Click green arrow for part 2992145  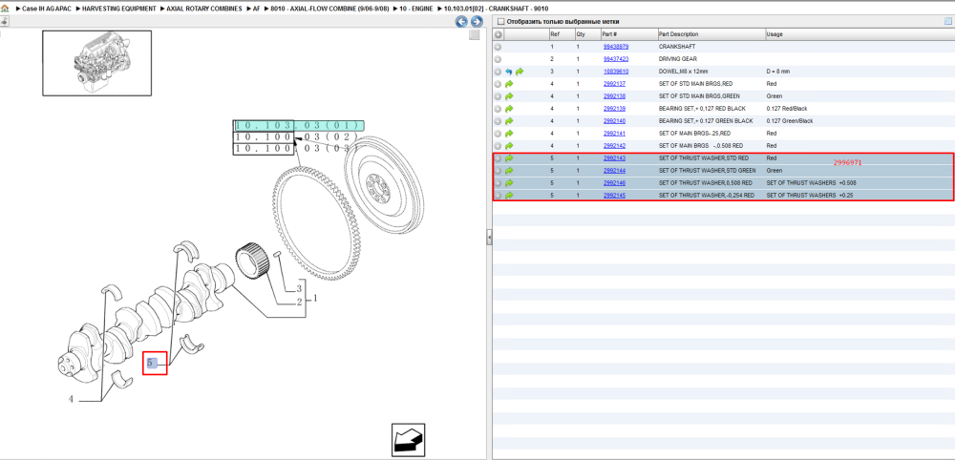[x=509, y=196]
